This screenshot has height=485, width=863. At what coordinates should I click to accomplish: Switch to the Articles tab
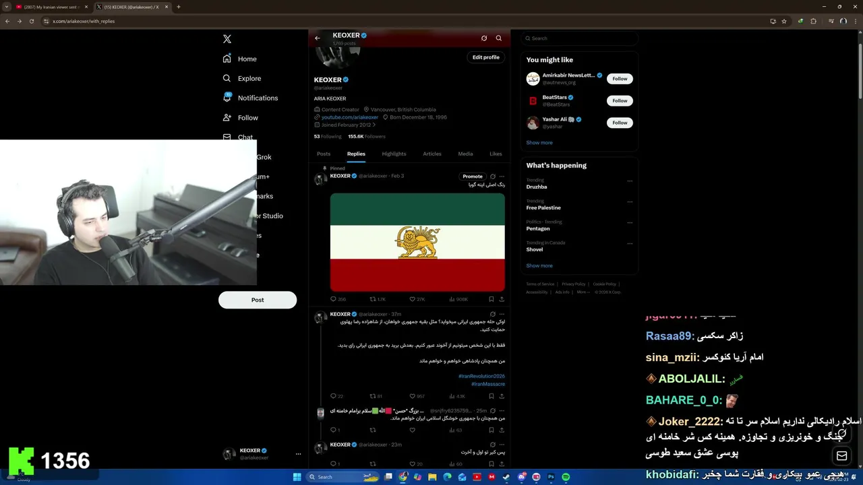[x=432, y=154]
